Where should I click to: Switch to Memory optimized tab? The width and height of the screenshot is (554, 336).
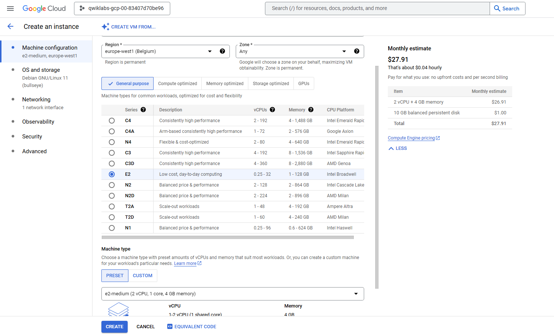[225, 84]
